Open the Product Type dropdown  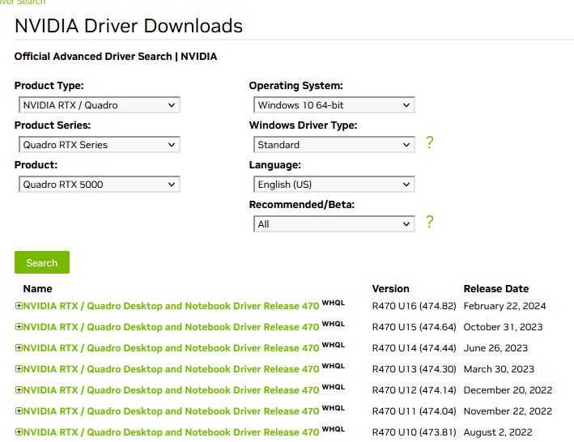point(100,105)
